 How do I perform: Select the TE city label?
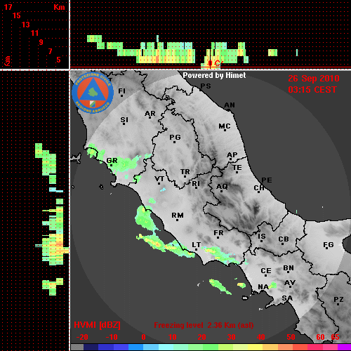(237, 168)
